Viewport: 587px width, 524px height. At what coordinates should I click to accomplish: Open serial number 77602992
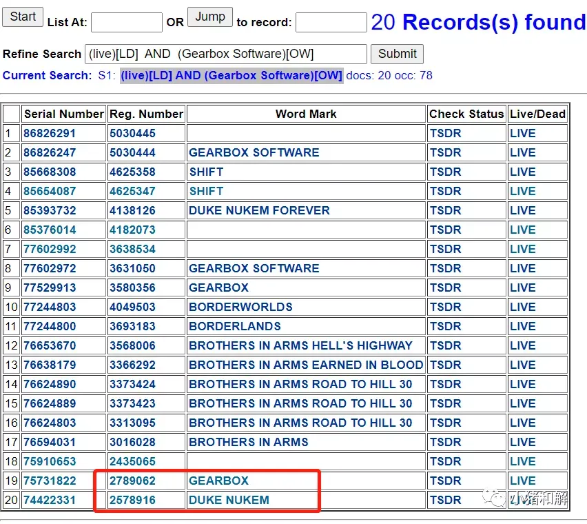(x=50, y=249)
